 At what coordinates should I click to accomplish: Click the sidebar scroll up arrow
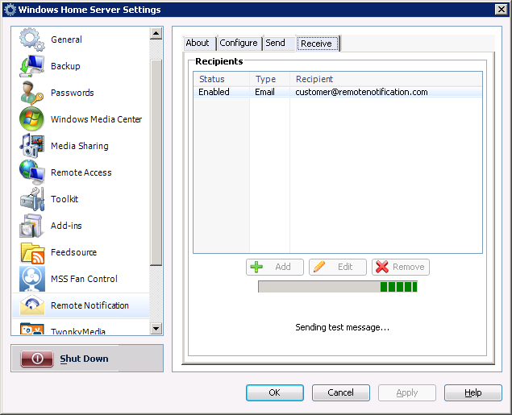(x=156, y=33)
